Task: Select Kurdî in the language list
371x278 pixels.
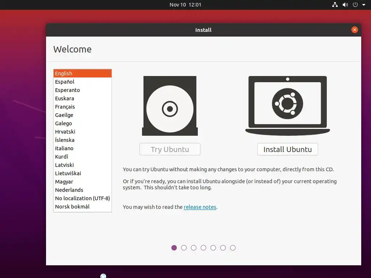Action: click(83, 156)
